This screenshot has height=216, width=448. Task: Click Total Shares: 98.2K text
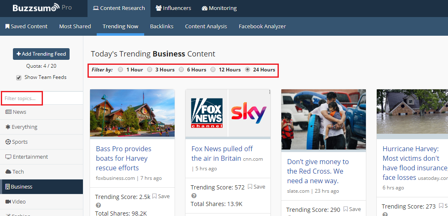coord(121,213)
